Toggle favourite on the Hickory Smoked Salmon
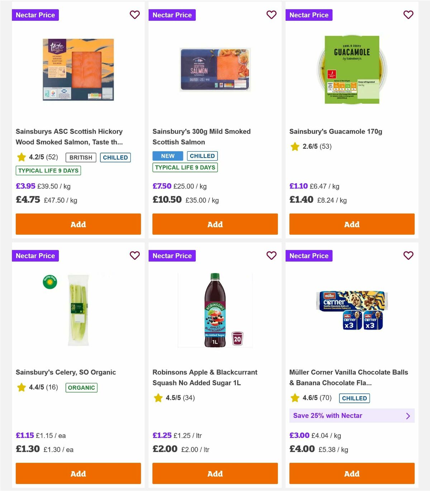Screen dimensions: 430x491 (135, 15)
